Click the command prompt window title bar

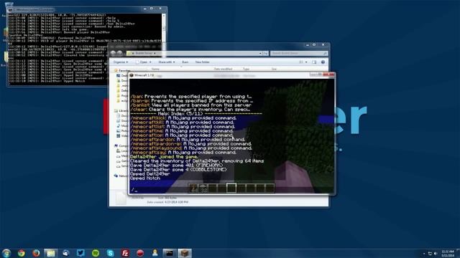[x=75, y=9]
